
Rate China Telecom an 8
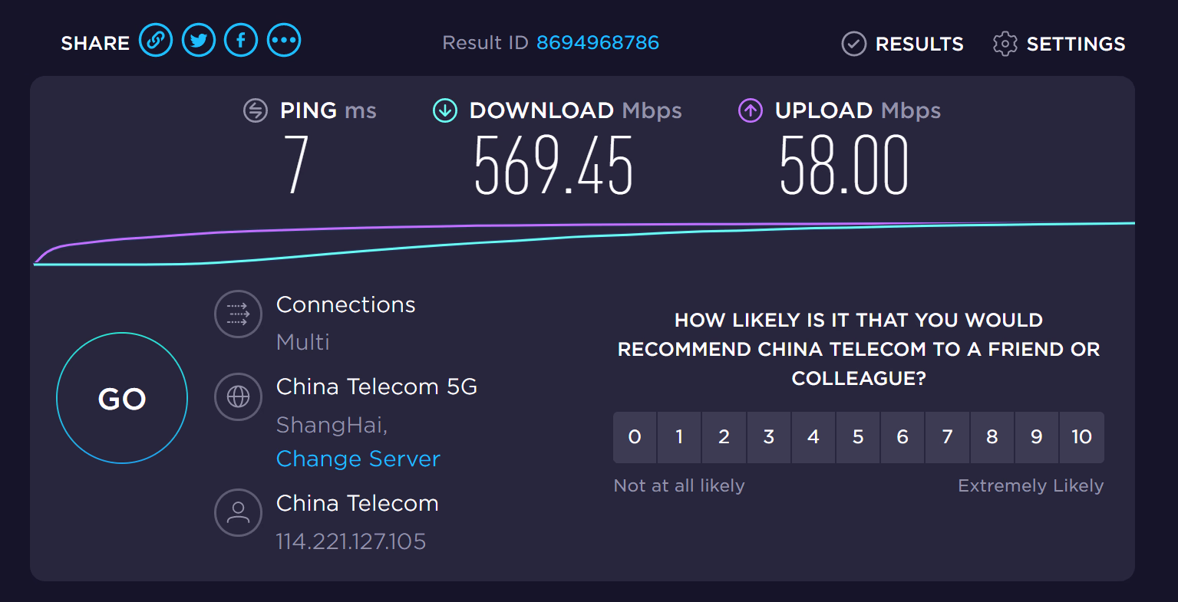[x=992, y=437]
